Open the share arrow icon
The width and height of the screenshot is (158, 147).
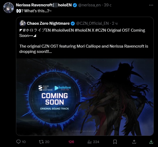[134, 142]
